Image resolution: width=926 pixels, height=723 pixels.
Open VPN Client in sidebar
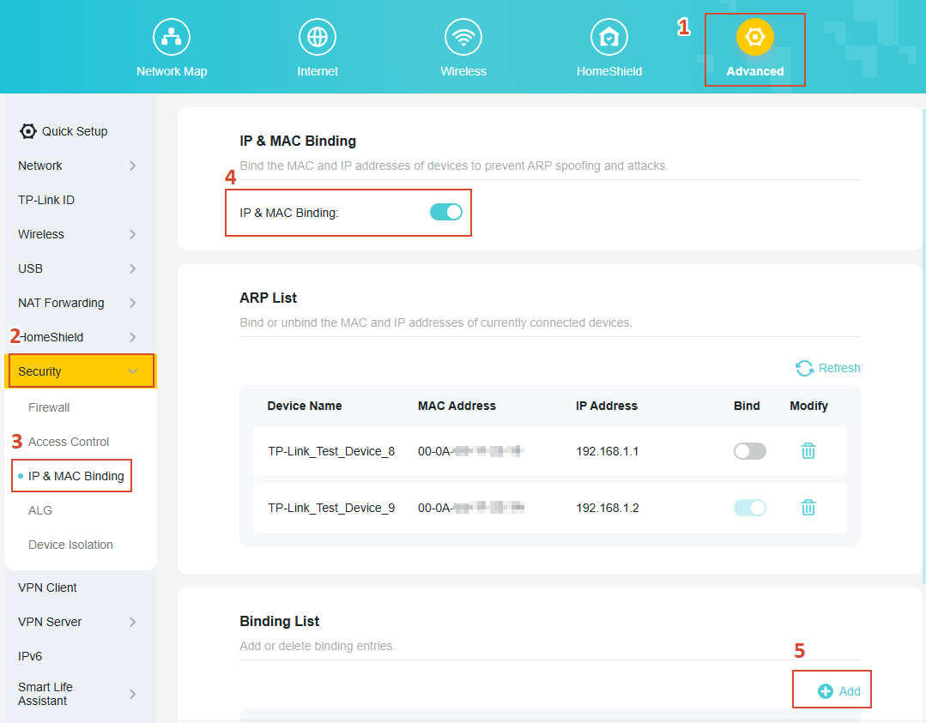coord(47,587)
